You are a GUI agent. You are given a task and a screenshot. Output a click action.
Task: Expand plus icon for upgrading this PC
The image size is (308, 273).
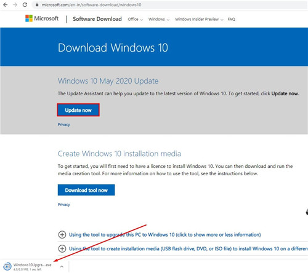tap(62, 234)
